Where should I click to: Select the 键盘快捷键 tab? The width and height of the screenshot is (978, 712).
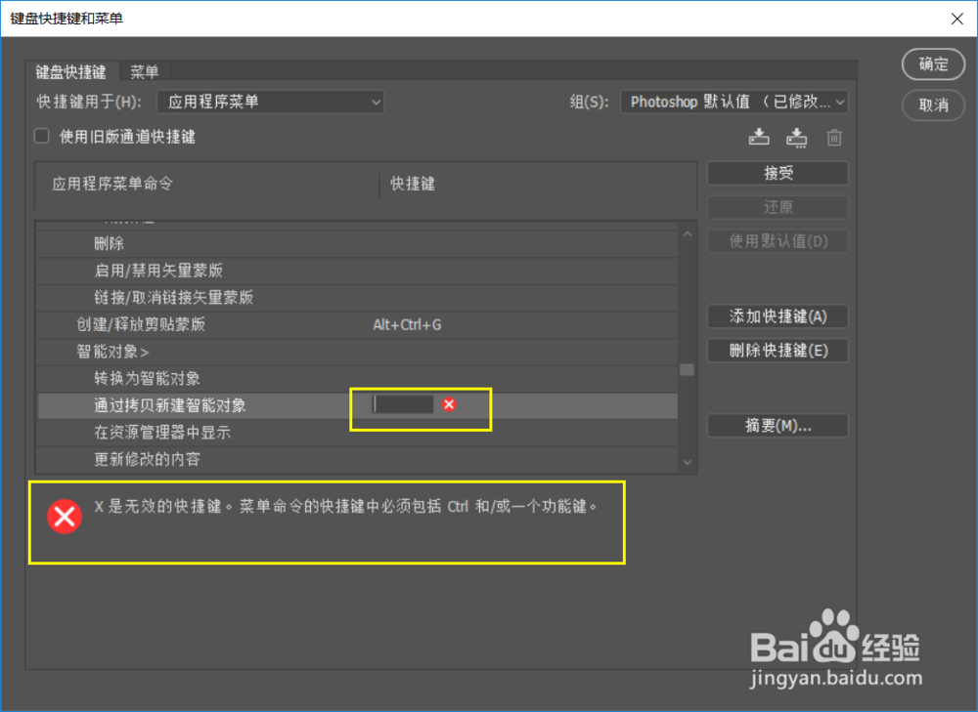click(68, 70)
